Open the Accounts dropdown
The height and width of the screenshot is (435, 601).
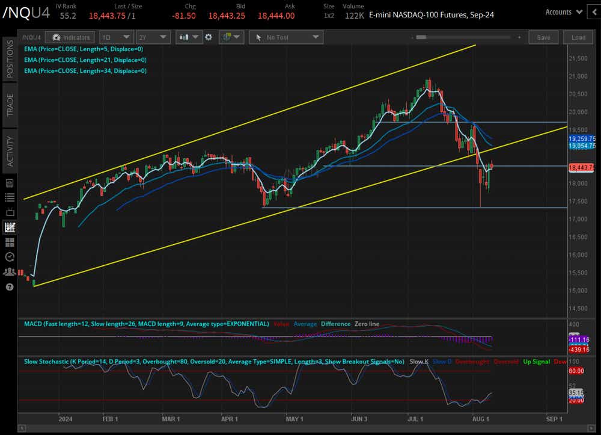tap(564, 12)
